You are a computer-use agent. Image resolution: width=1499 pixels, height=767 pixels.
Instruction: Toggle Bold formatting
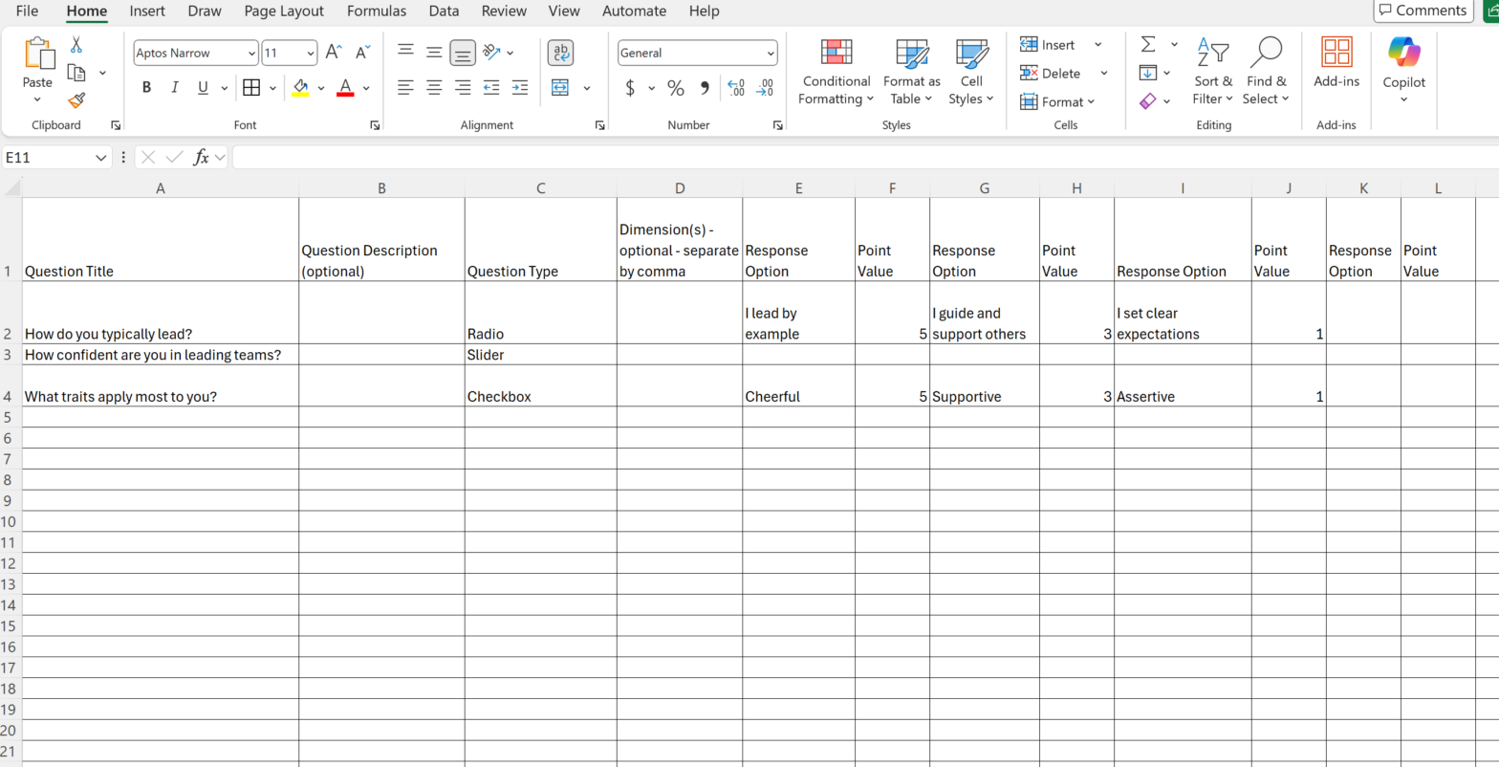click(146, 88)
